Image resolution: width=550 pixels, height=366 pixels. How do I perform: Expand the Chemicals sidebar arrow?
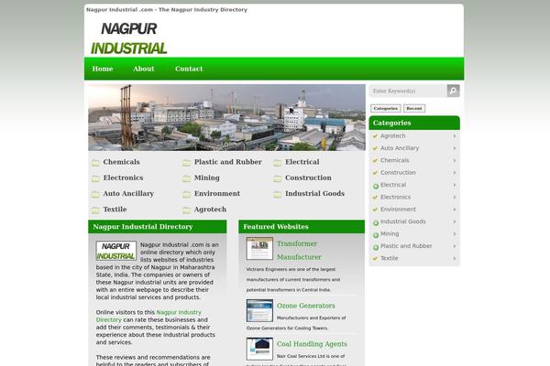pyautogui.click(x=455, y=160)
